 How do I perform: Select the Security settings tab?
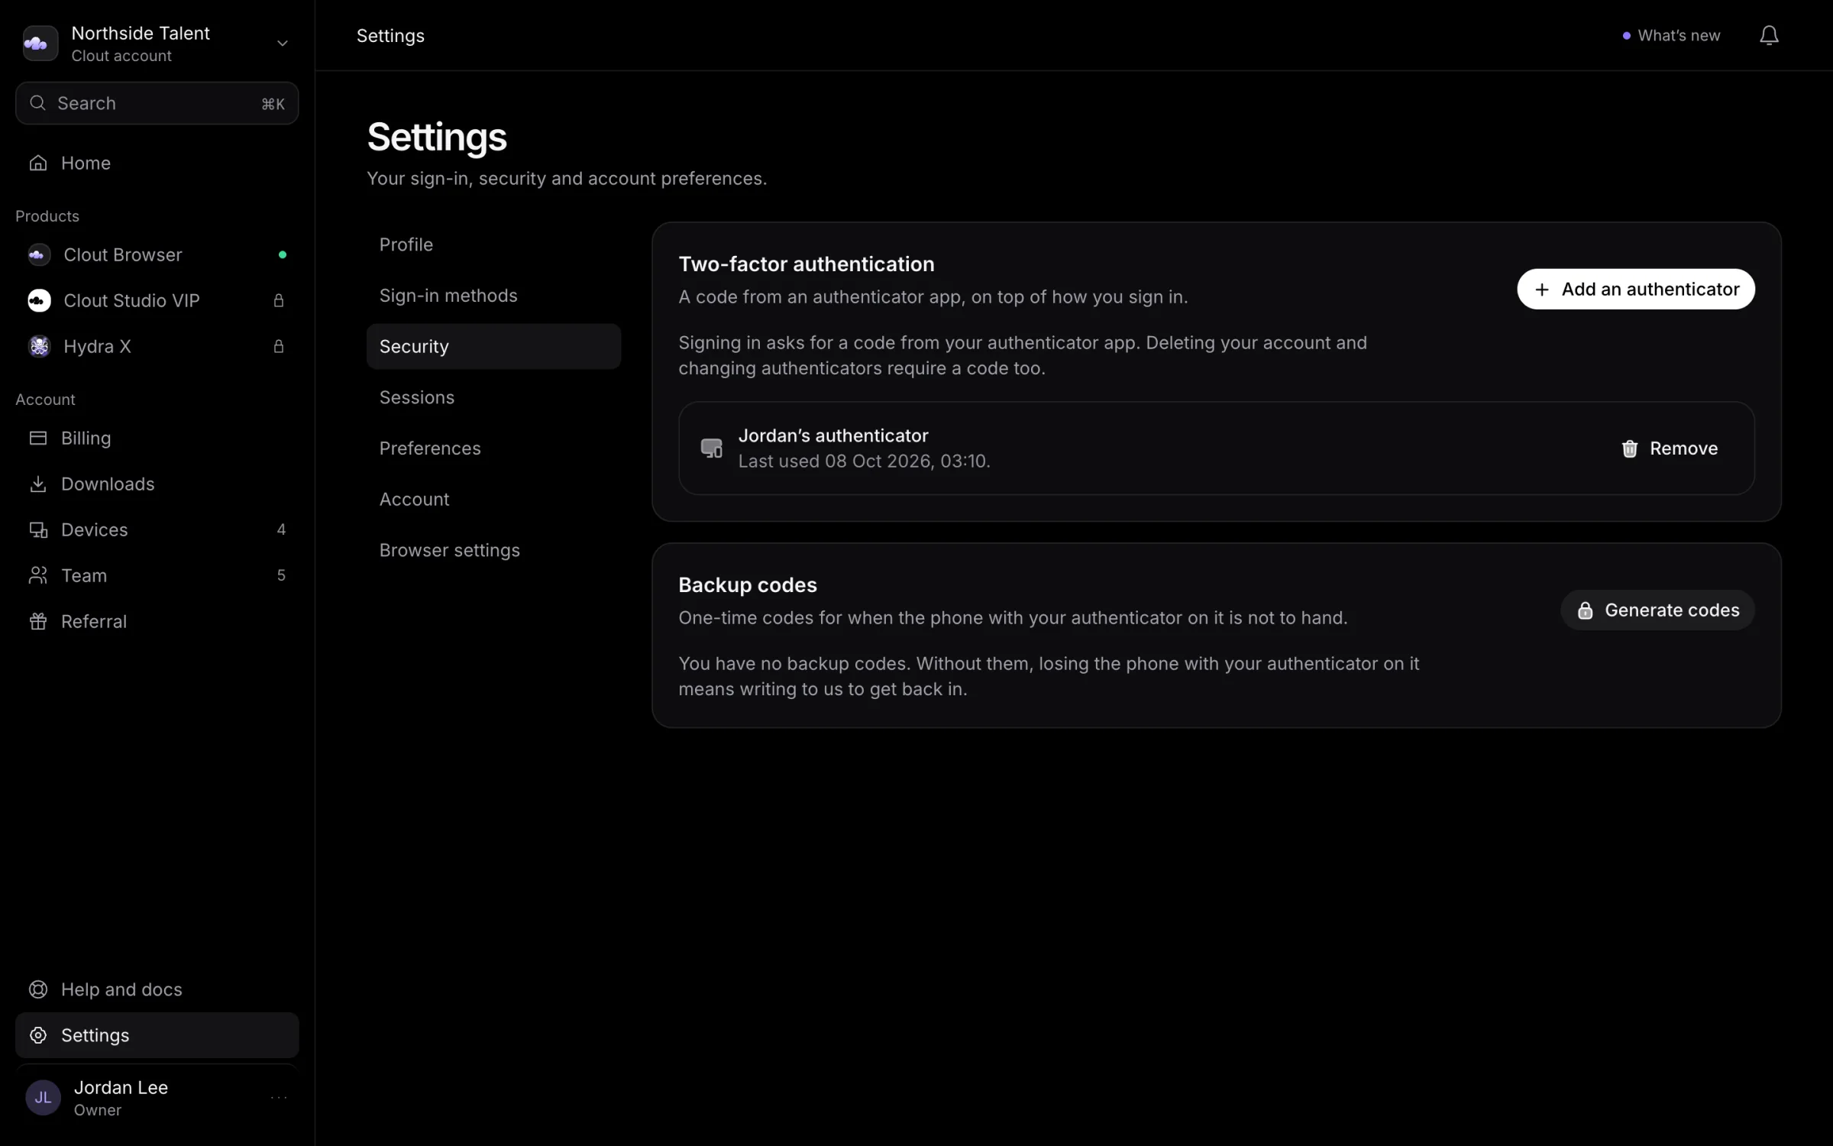(493, 346)
